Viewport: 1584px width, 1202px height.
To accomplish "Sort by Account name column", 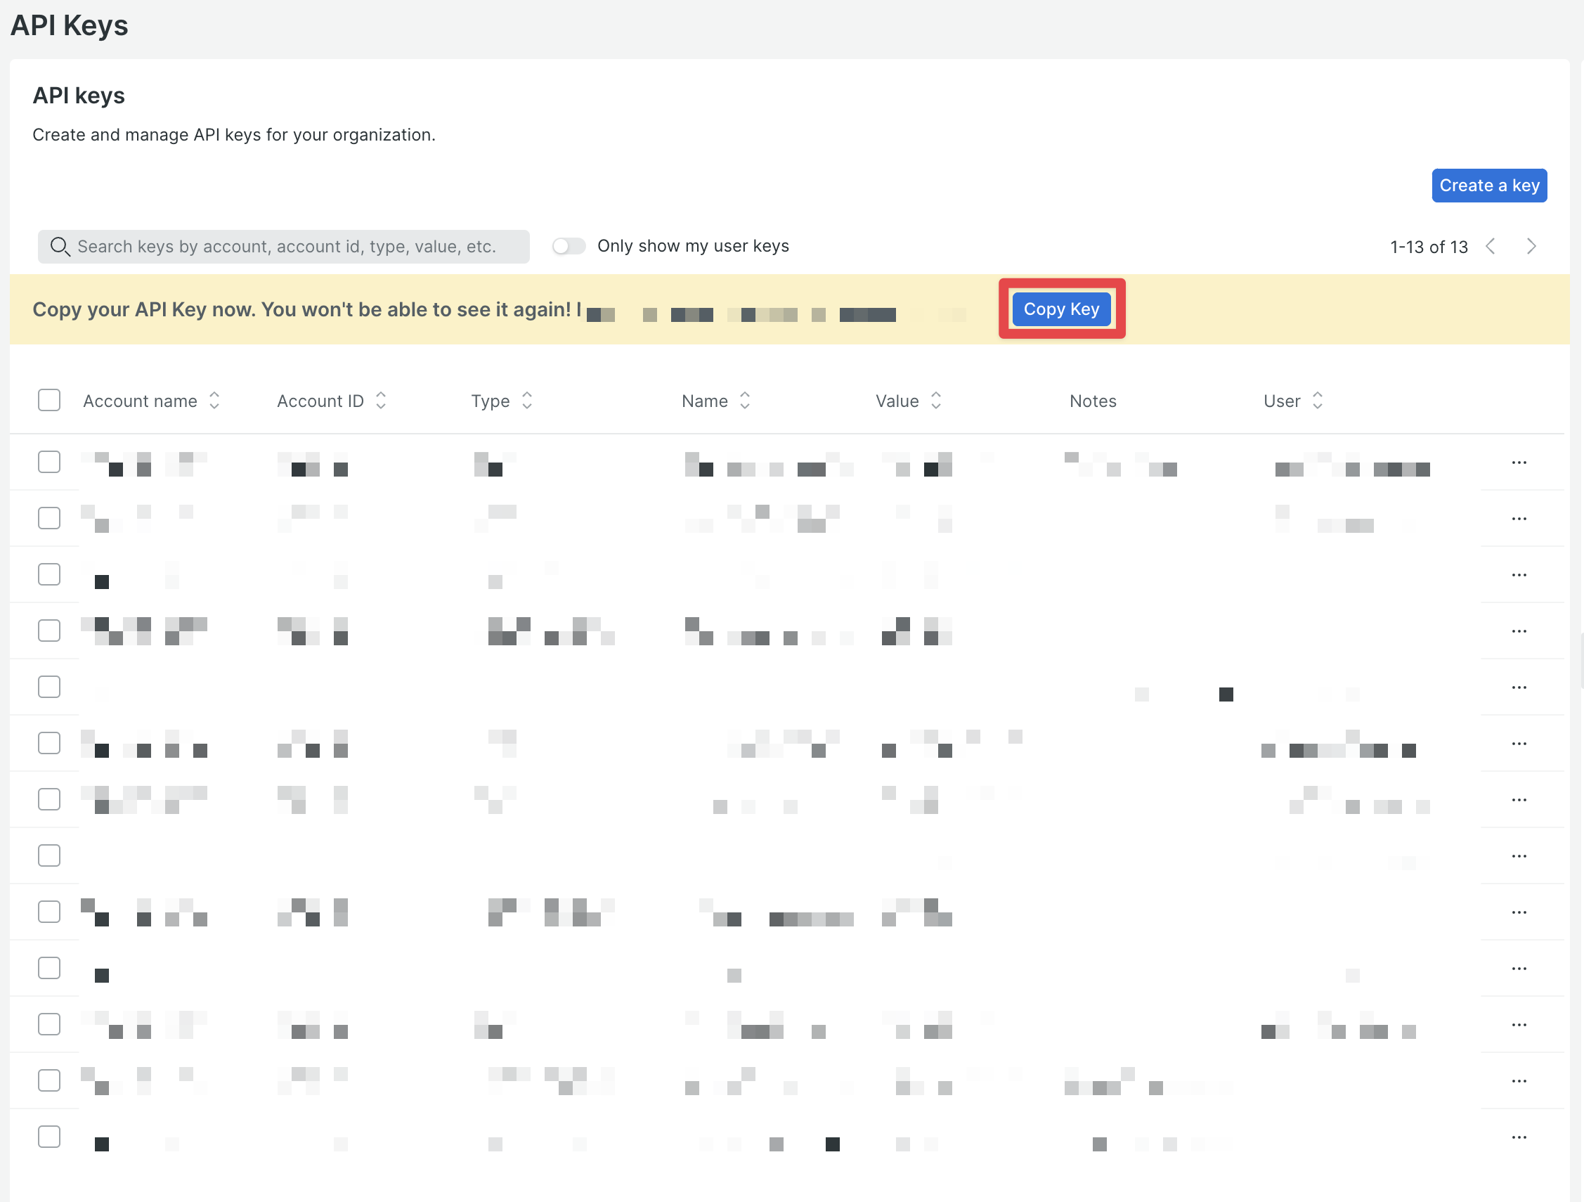I will [214, 401].
